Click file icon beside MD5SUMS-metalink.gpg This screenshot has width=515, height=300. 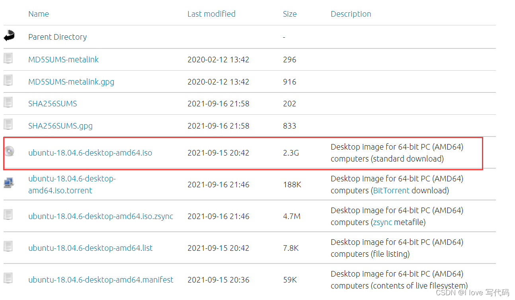coord(8,81)
